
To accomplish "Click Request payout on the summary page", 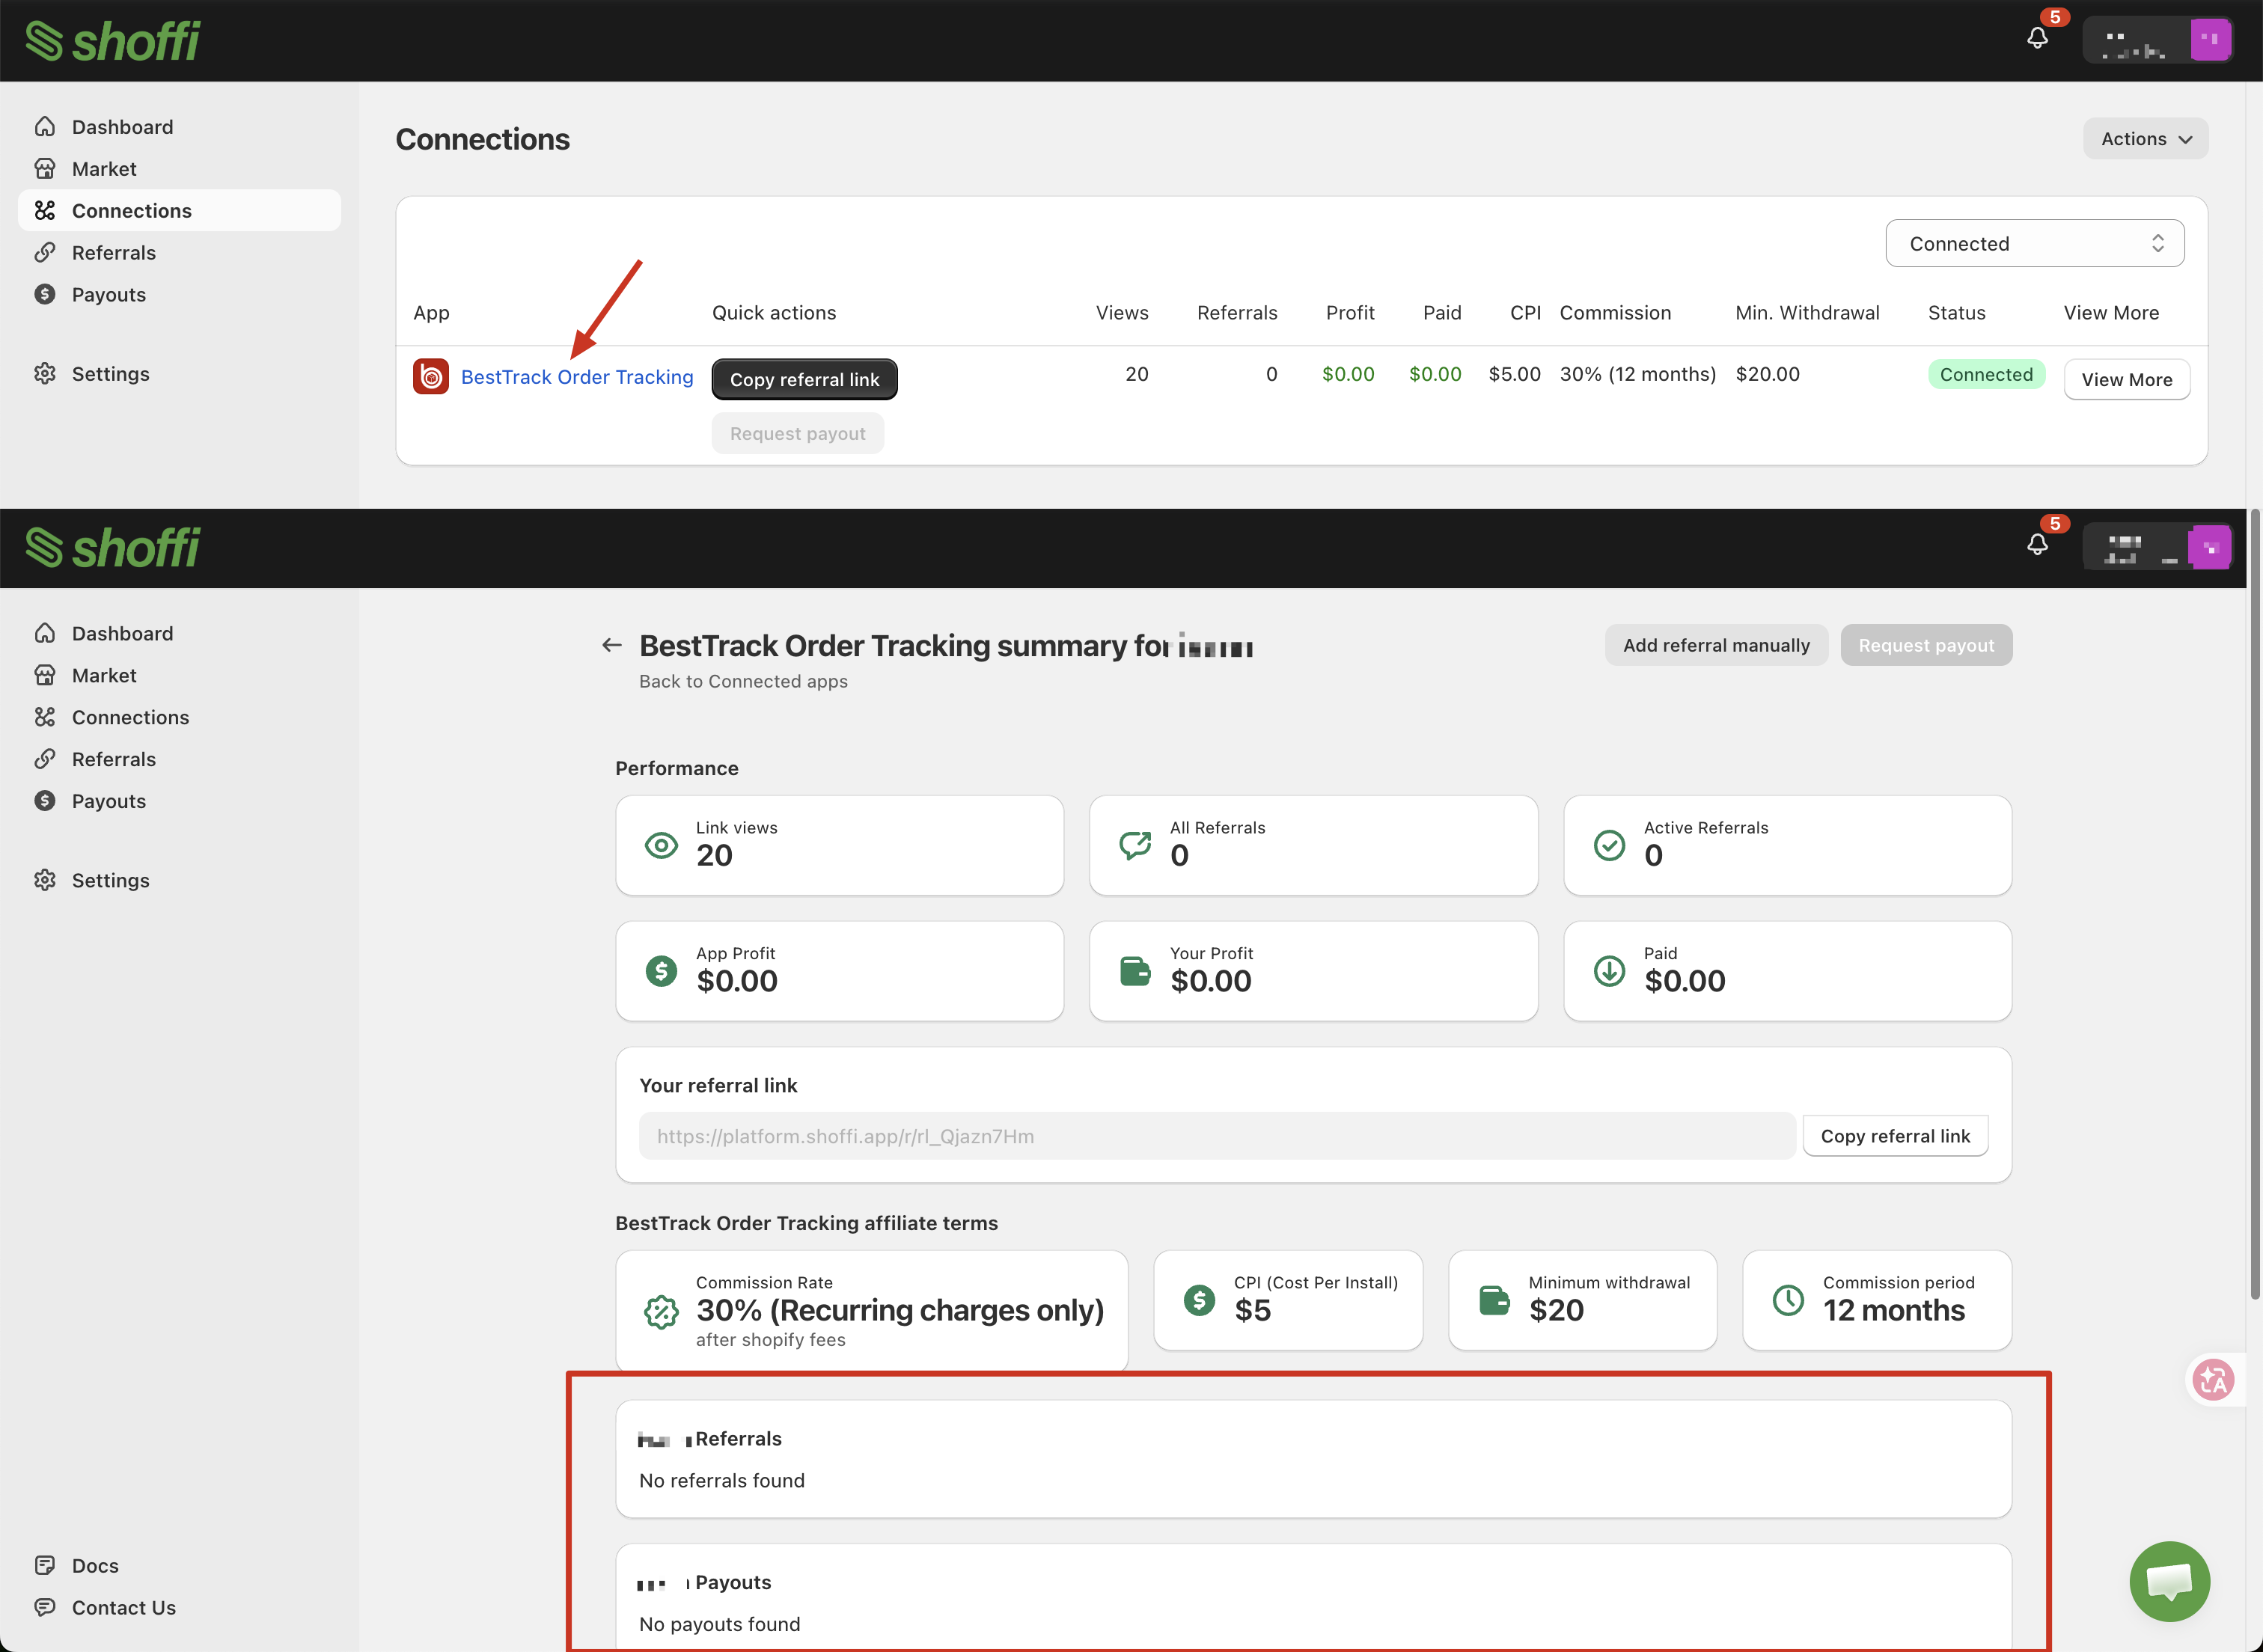I will tap(1926, 645).
